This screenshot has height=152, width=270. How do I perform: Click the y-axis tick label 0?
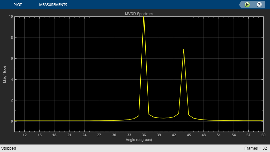coord(12,121)
